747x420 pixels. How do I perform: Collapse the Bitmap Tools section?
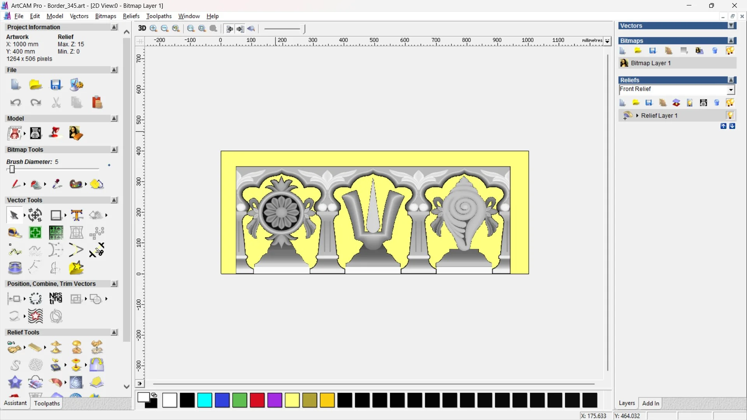coord(114,150)
